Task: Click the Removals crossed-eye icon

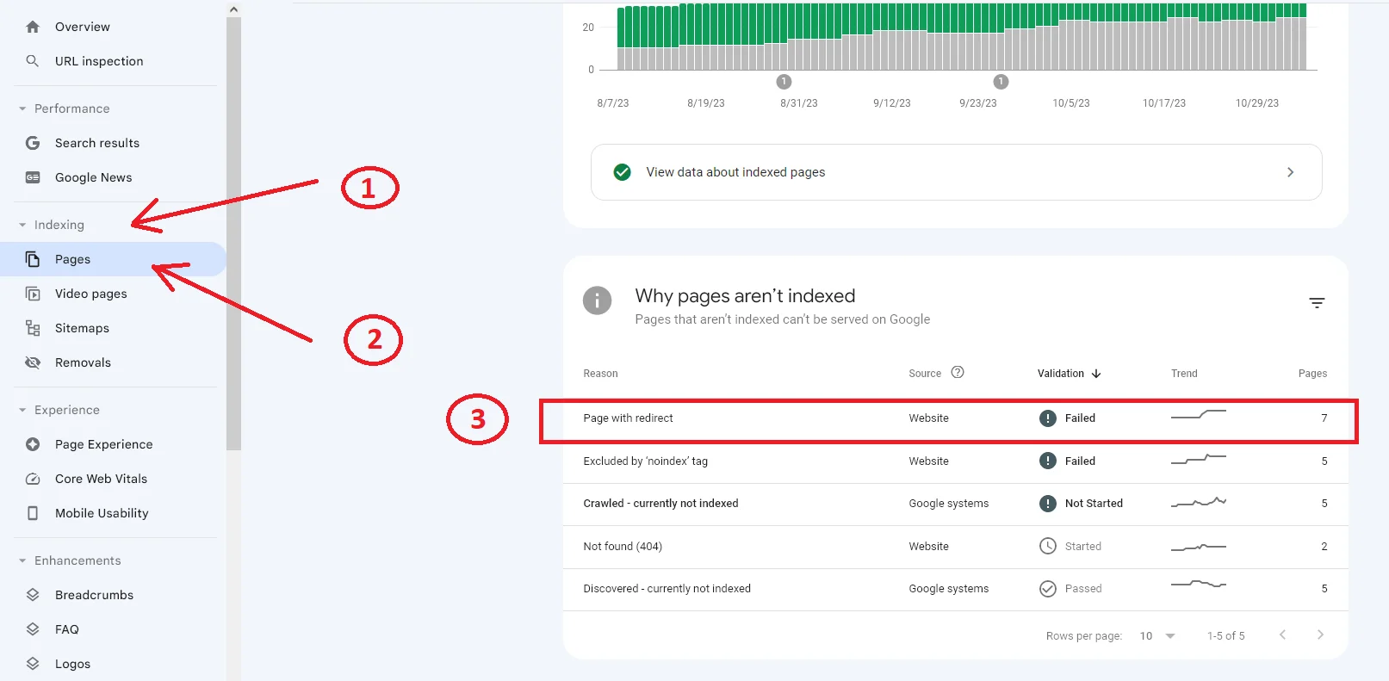Action: [33, 362]
